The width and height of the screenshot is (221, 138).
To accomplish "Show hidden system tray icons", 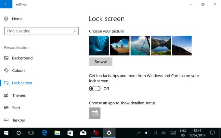I will click(139, 133).
